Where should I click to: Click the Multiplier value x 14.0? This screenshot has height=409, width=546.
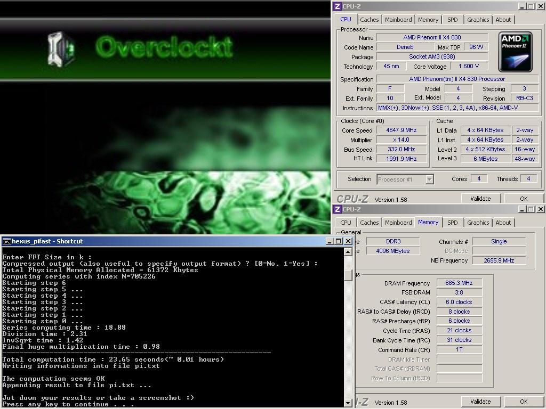402,140
